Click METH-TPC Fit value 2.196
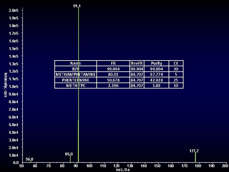The image size is (229, 172). pyautogui.click(x=113, y=86)
